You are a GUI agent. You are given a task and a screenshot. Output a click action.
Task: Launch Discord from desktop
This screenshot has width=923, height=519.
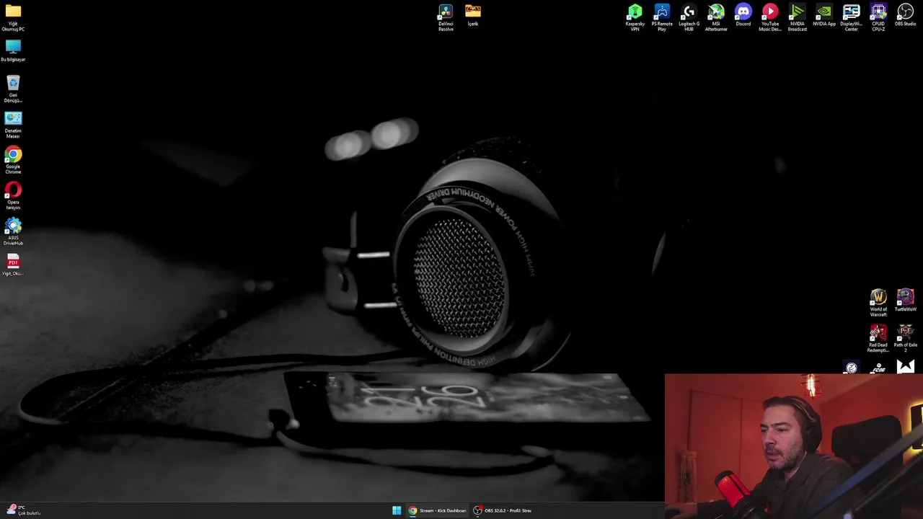click(x=743, y=15)
